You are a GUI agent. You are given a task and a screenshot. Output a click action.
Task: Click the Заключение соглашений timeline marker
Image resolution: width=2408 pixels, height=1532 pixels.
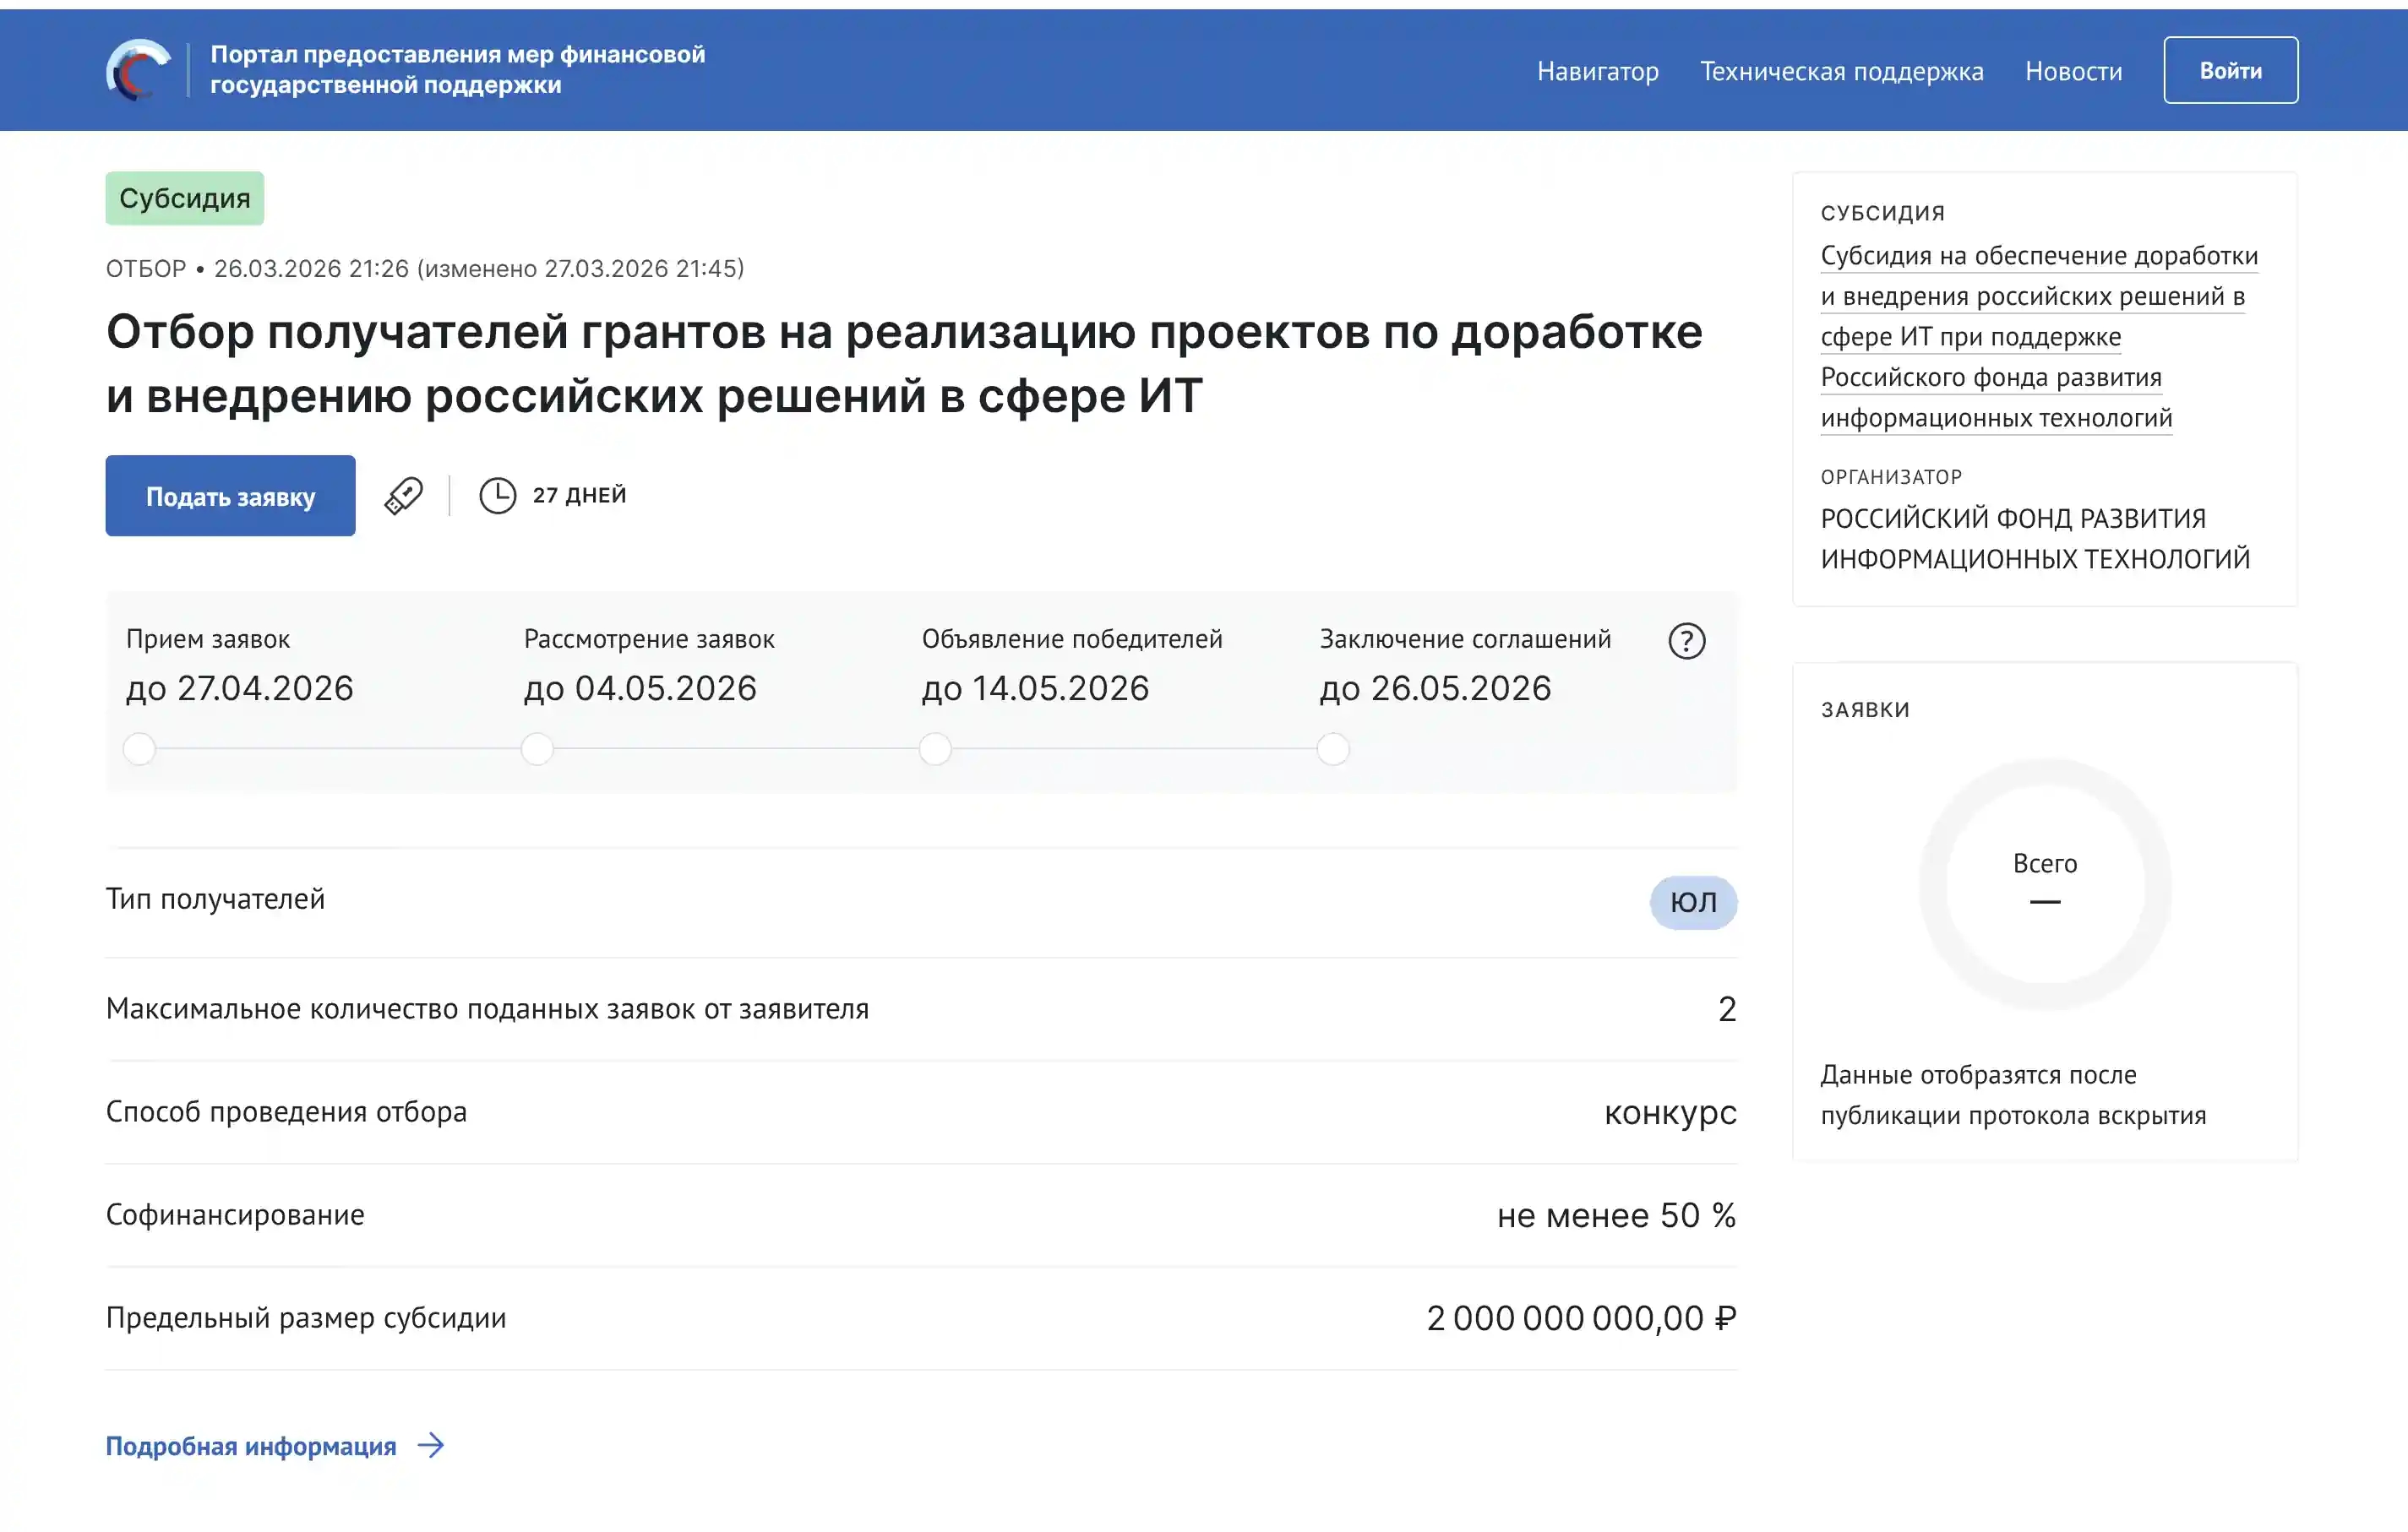click(x=1332, y=747)
